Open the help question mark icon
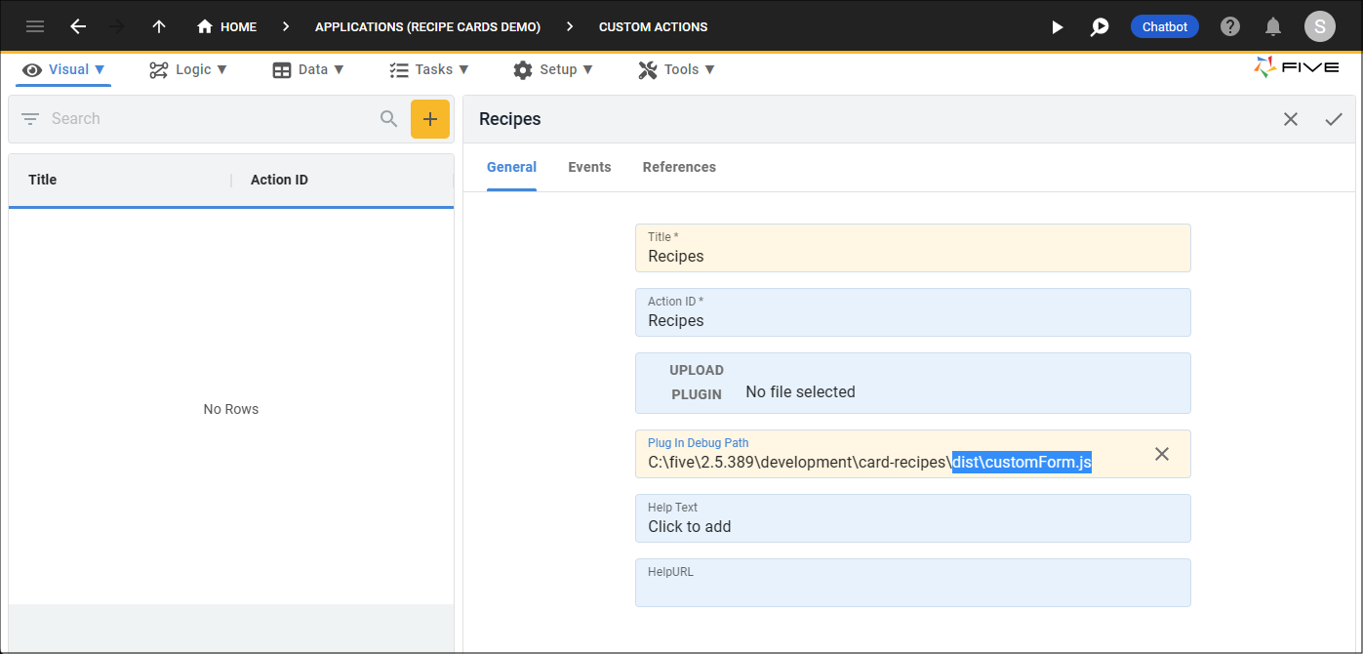 point(1230,26)
